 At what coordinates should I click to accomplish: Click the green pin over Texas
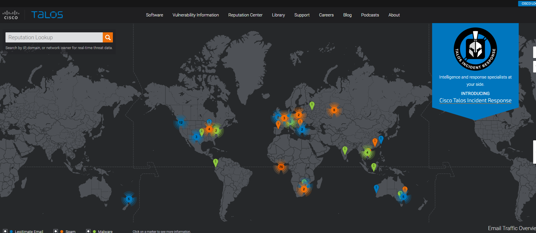(202, 132)
